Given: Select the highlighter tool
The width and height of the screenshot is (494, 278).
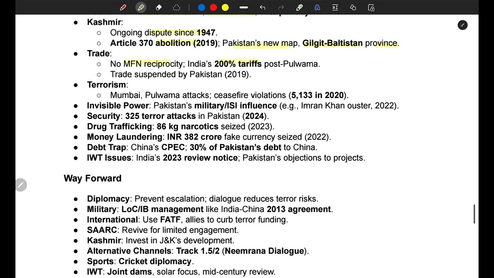Looking at the screenshot, I should pos(141,7).
